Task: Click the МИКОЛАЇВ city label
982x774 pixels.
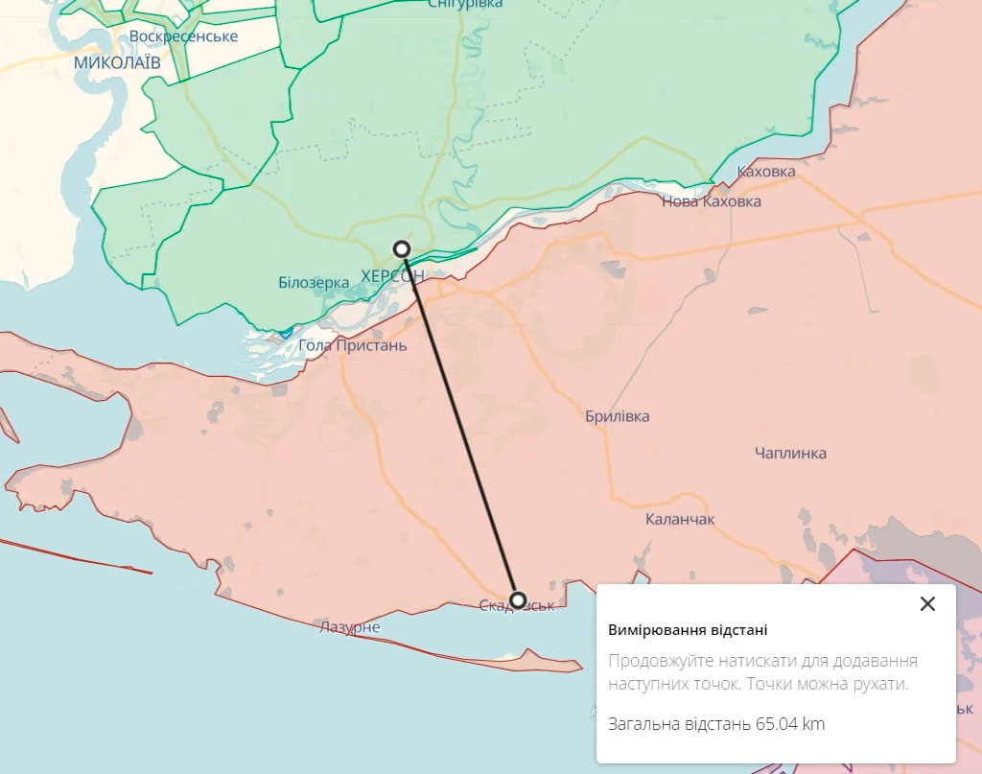Action: point(117,62)
